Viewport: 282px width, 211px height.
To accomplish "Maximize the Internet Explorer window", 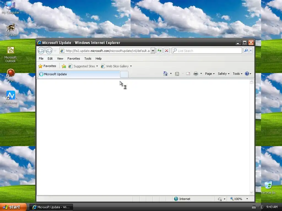I will [x=245, y=43].
